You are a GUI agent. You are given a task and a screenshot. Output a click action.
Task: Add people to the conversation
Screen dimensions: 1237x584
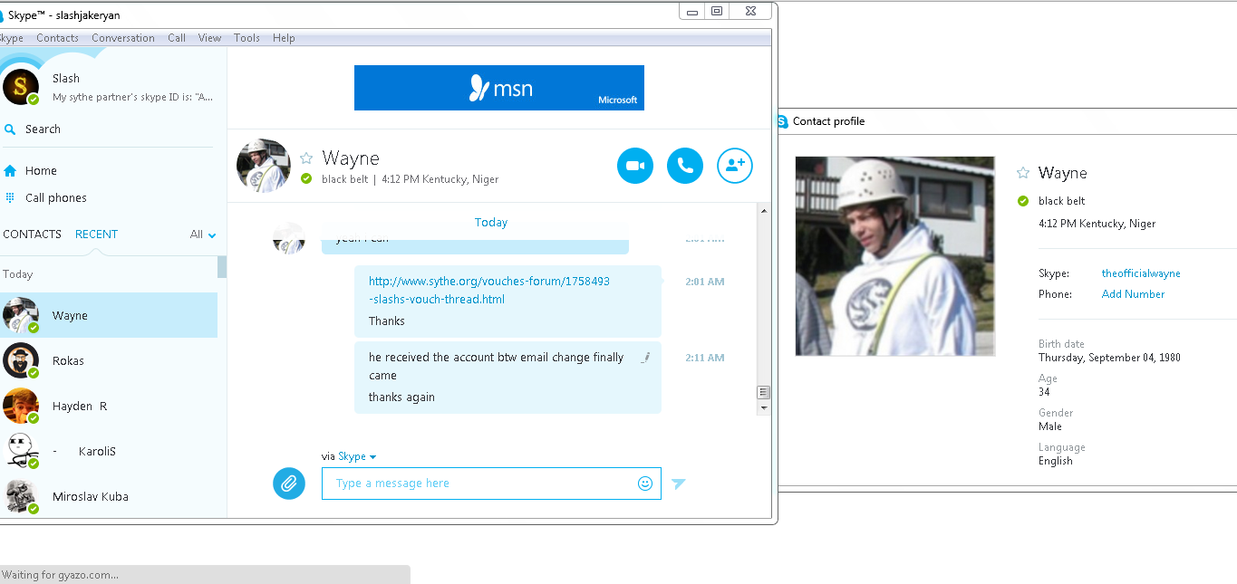point(735,166)
